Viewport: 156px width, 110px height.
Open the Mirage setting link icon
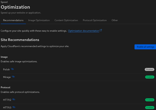click(x=13, y=77)
